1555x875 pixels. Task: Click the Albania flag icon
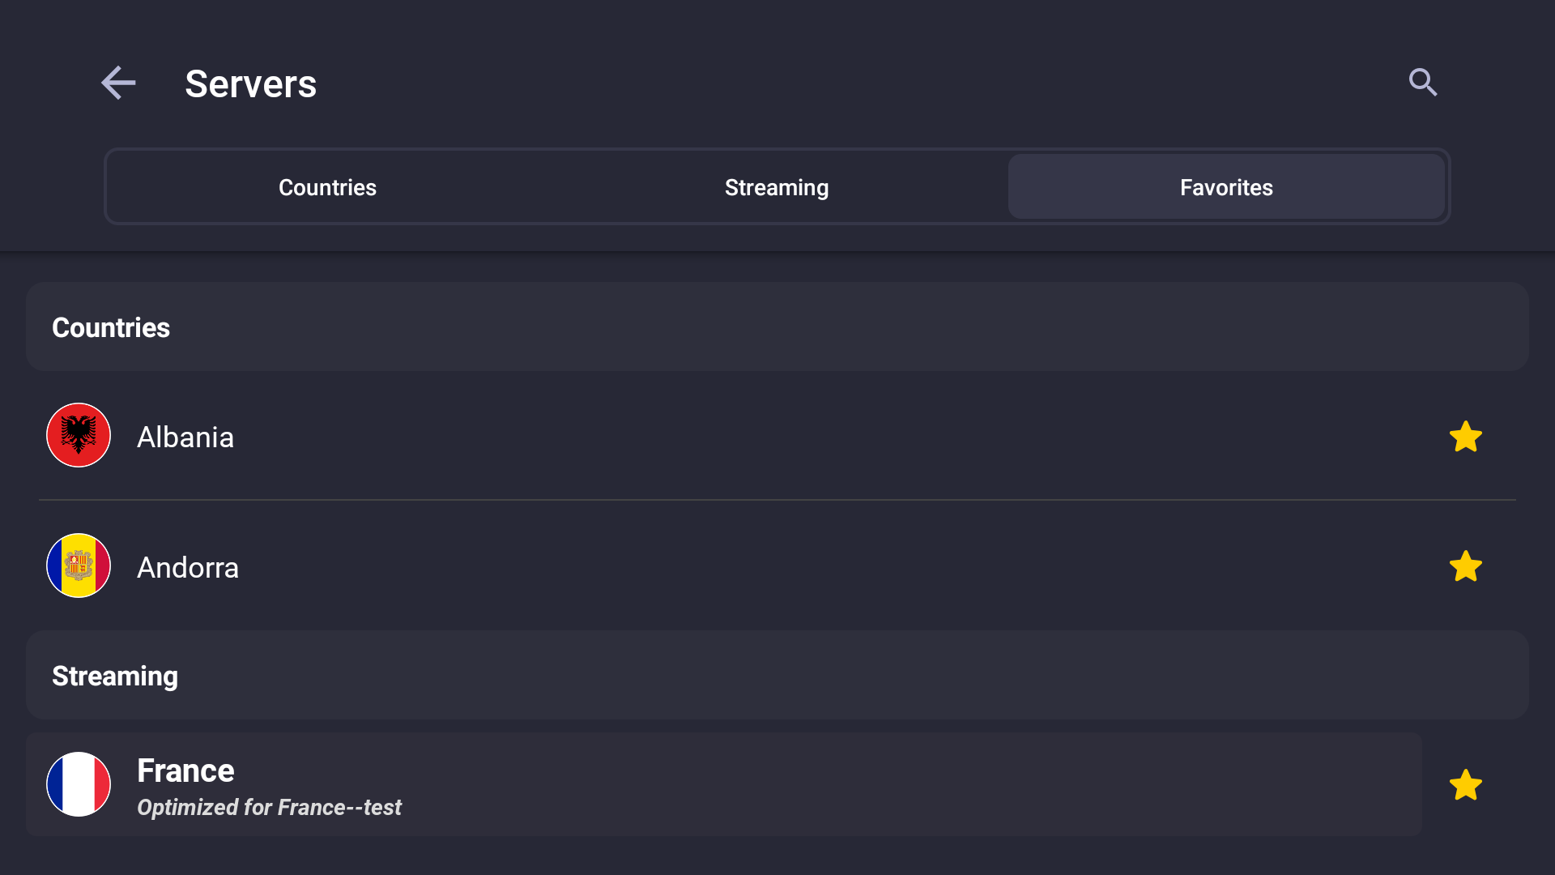(79, 435)
